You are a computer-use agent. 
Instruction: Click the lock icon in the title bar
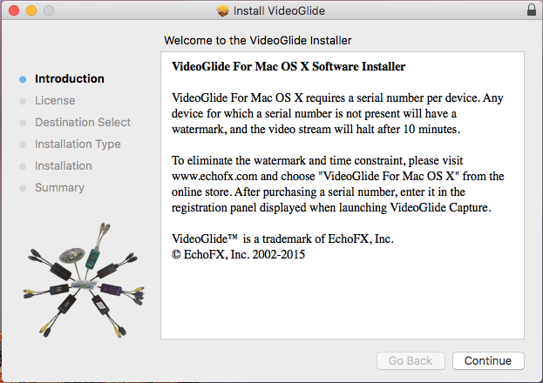coord(532,10)
